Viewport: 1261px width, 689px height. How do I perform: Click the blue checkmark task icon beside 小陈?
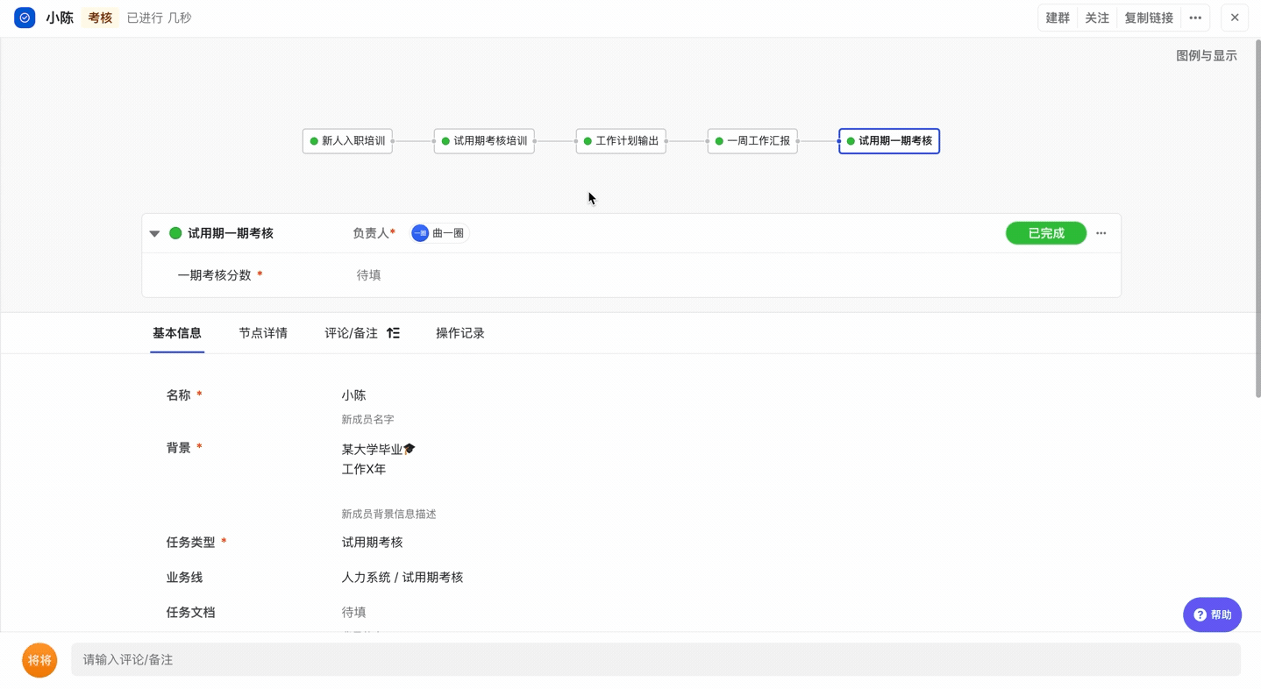25,18
